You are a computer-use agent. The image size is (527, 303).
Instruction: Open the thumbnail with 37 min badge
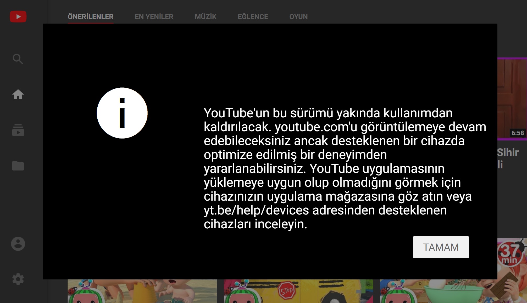pos(512,271)
